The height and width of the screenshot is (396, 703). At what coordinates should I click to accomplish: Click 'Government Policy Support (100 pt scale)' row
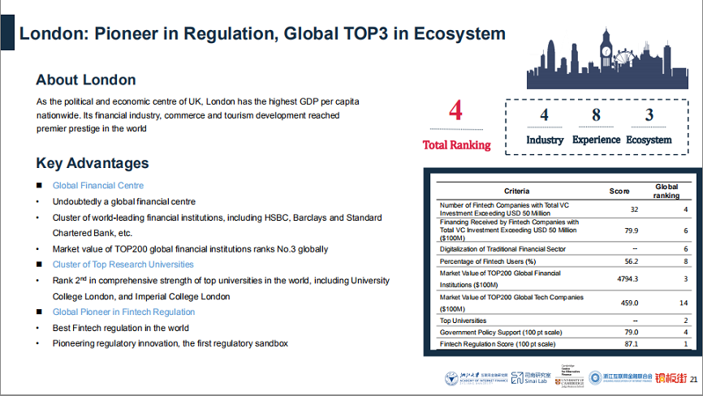[x=564, y=333]
